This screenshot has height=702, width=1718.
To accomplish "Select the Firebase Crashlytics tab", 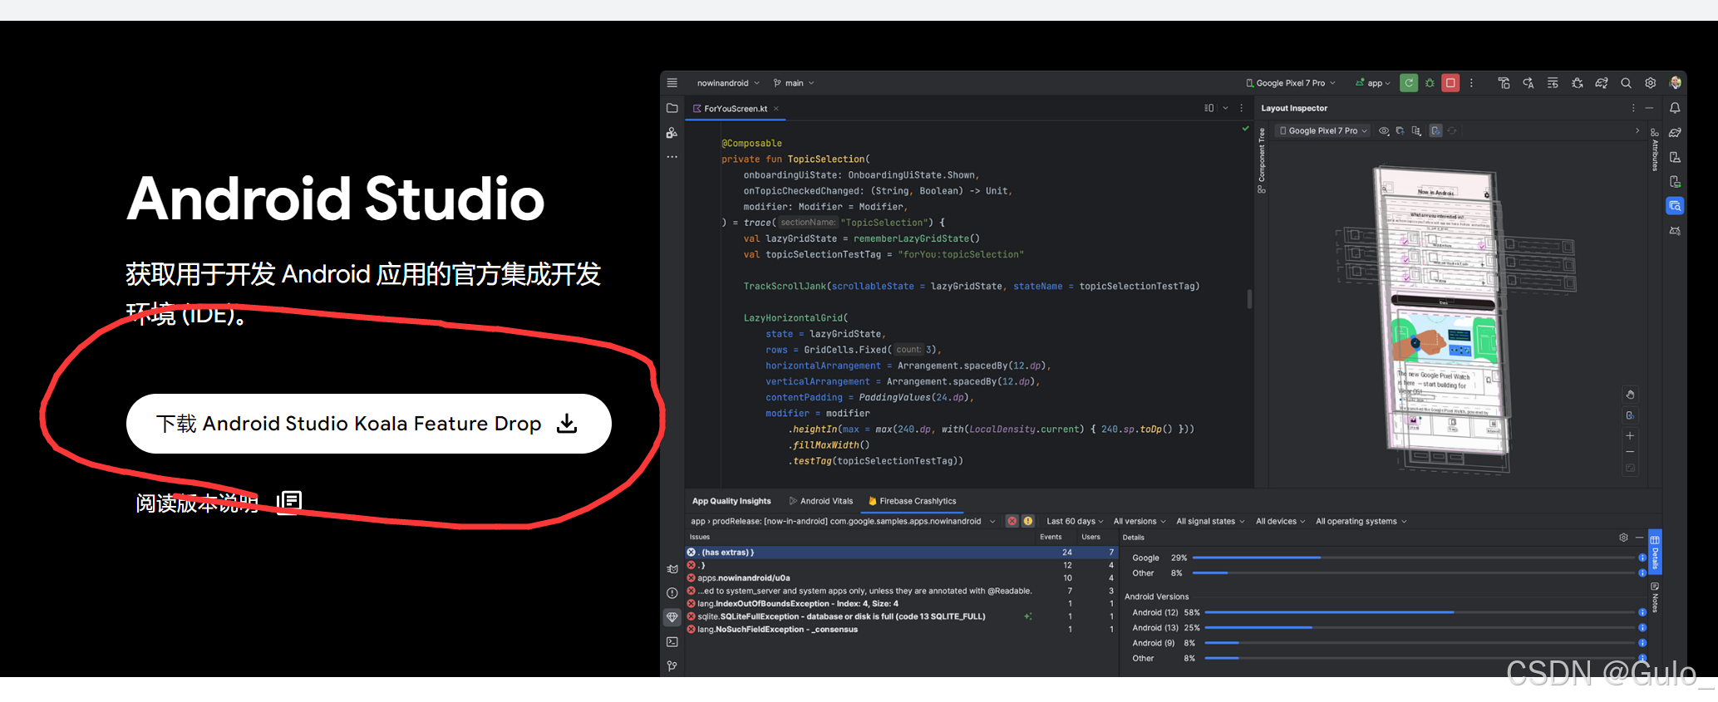I will point(912,501).
